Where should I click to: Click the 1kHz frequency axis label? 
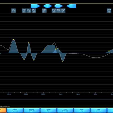click(61, 94)
